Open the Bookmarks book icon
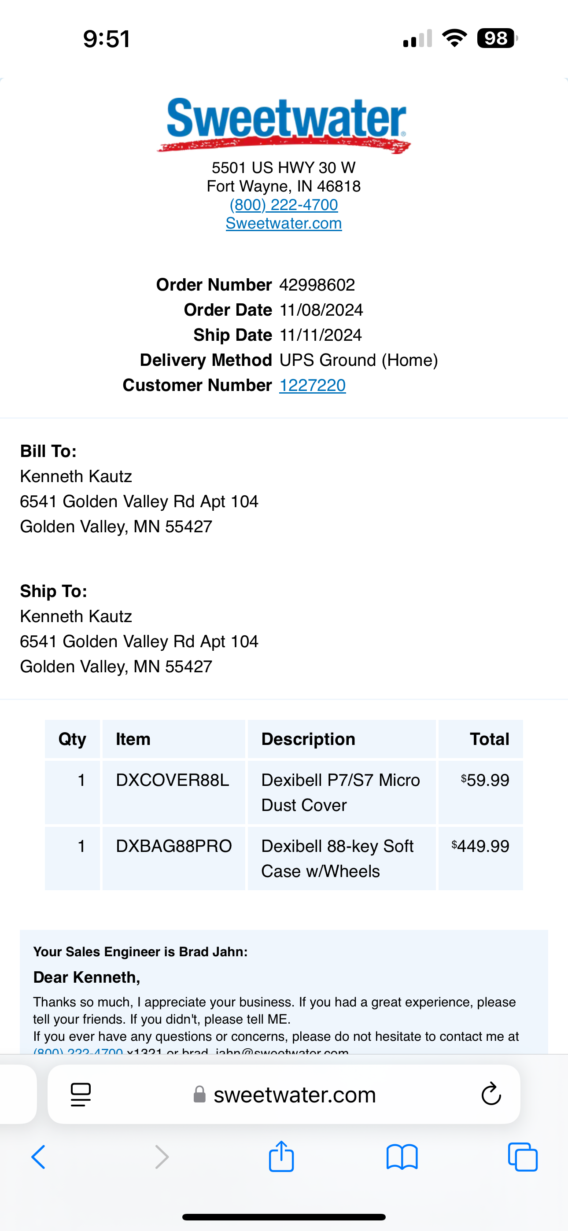Viewport: 568px width, 1231px height. pyautogui.click(x=402, y=1157)
